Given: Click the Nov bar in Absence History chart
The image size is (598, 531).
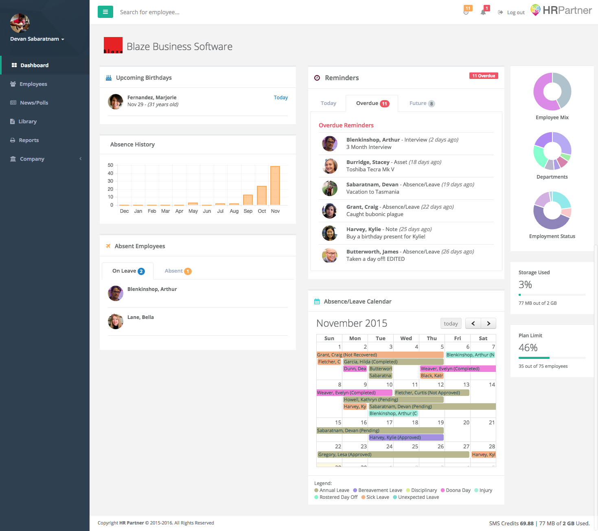Looking at the screenshot, I should (275, 186).
